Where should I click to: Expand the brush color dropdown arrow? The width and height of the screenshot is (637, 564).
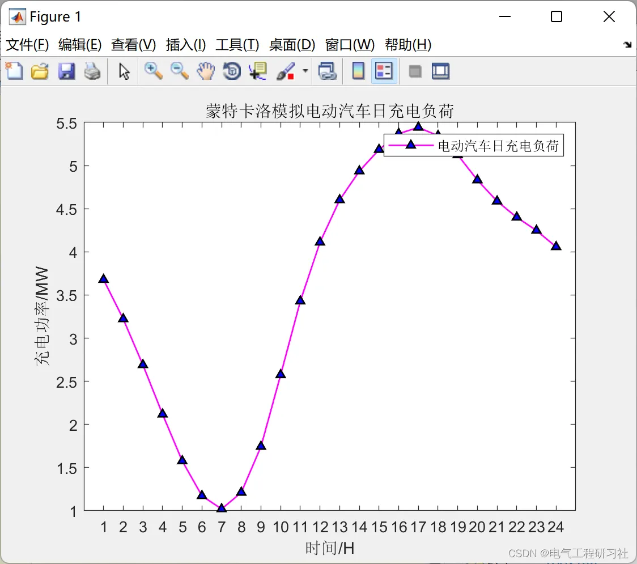[x=305, y=71]
